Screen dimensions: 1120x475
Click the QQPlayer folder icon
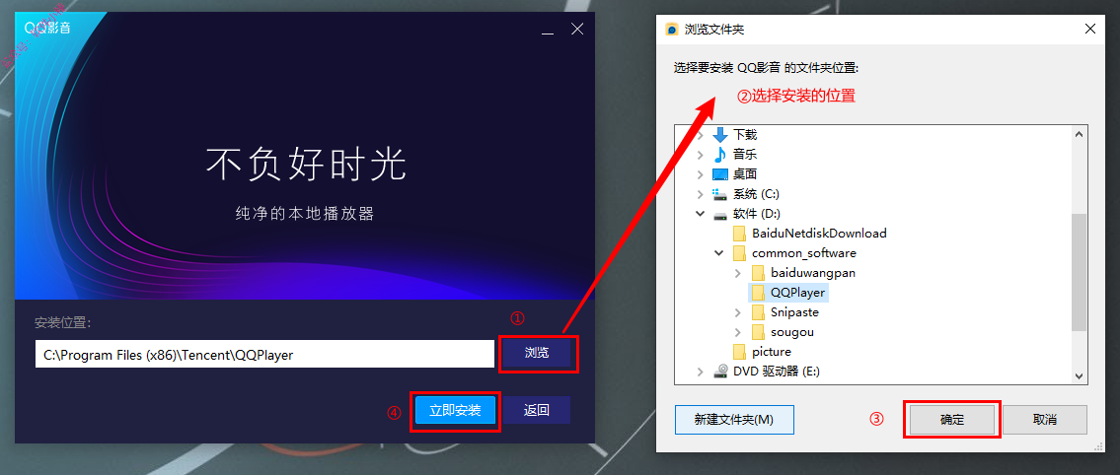759,293
